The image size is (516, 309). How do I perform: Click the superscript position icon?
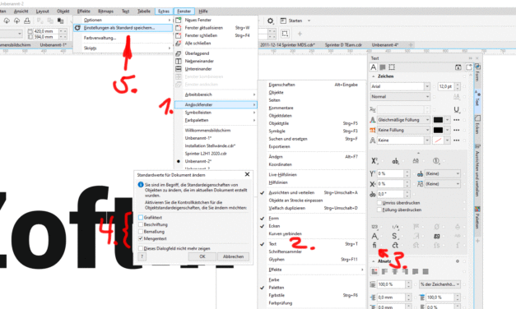click(x=374, y=161)
